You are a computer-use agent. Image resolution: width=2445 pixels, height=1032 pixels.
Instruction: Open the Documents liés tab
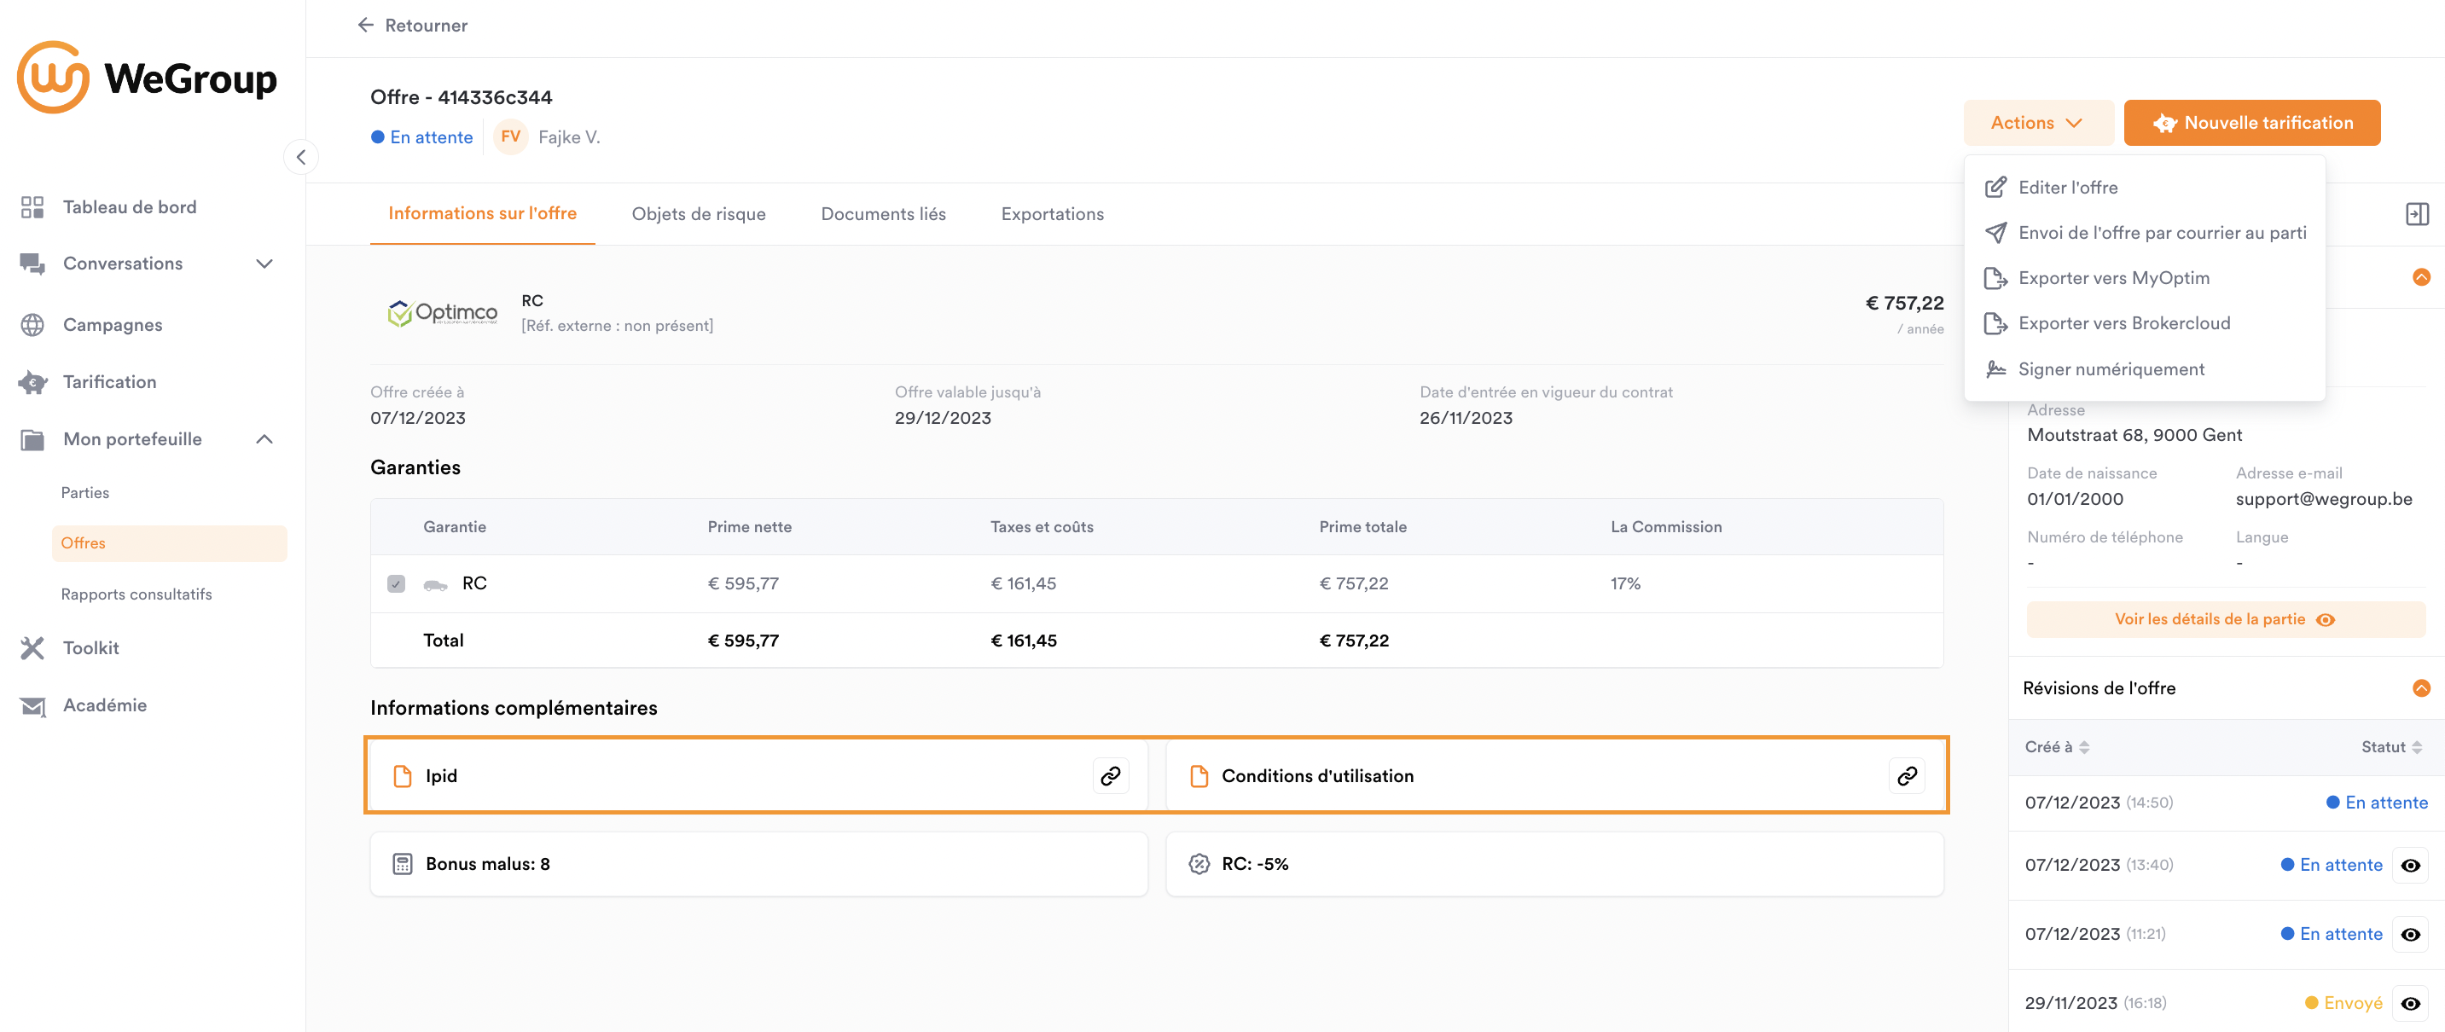point(883,214)
